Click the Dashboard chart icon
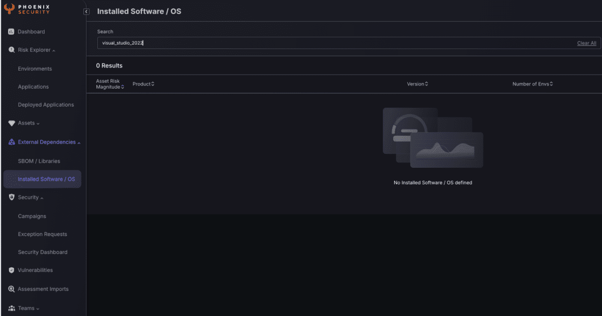Image resolution: width=602 pixels, height=316 pixels. click(x=11, y=32)
